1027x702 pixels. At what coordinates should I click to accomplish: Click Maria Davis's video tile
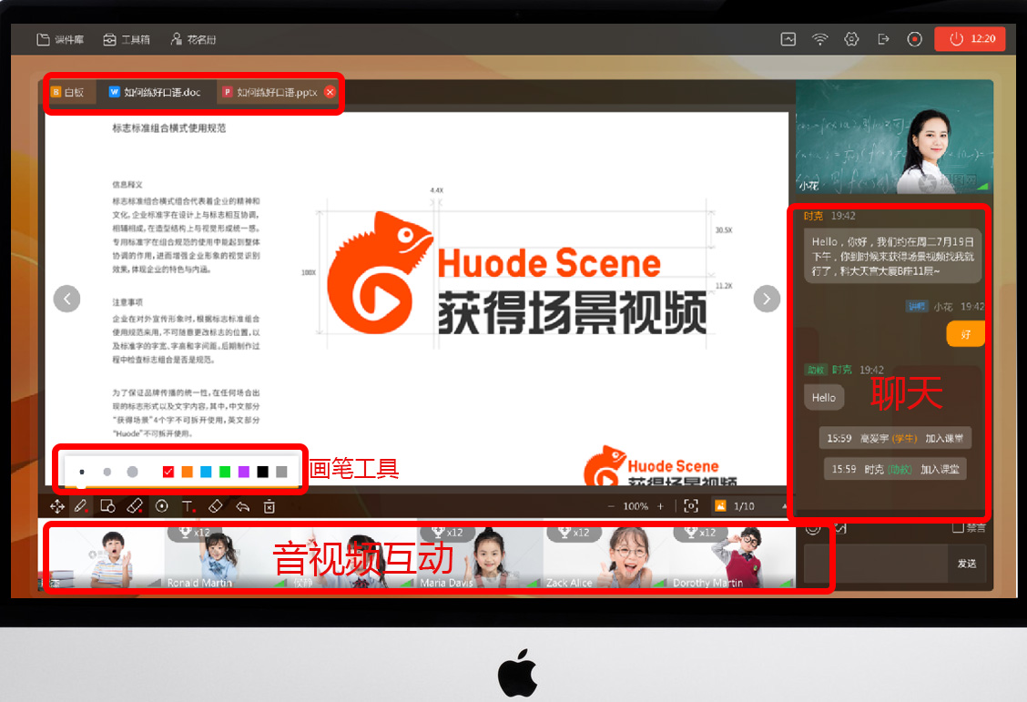[x=480, y=557]
